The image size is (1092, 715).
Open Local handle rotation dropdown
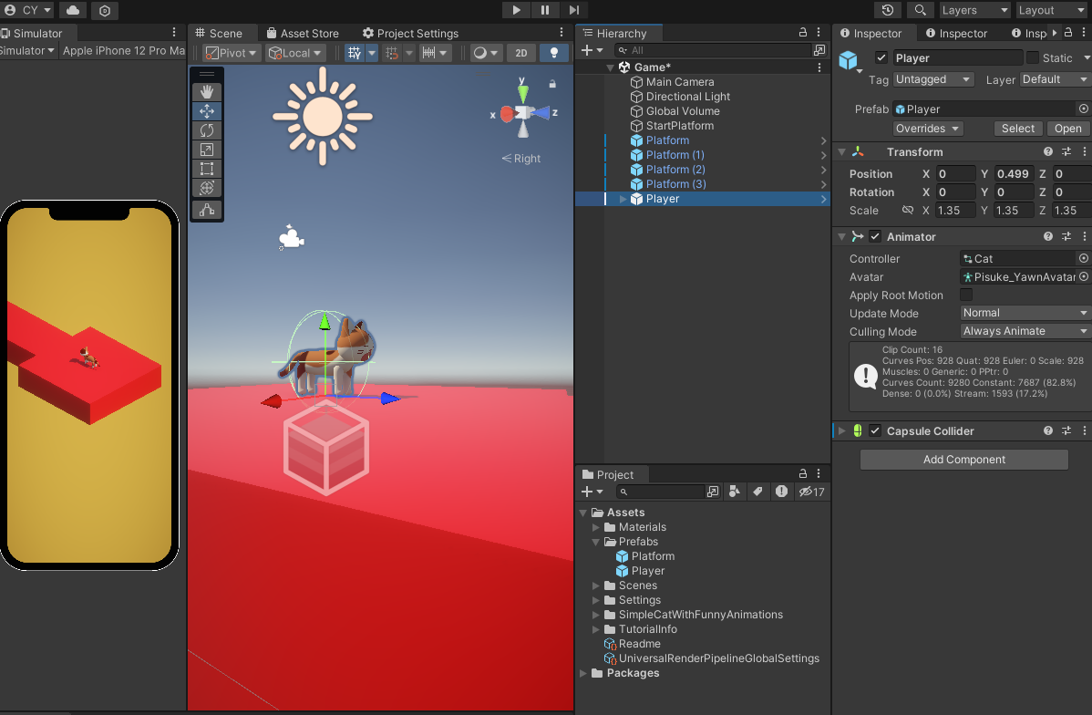pyautogui.click(x=295, y=53)
